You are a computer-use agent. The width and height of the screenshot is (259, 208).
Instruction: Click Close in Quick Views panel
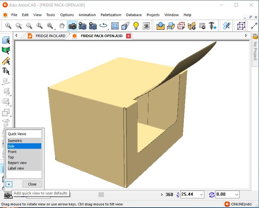coord(32,184)
